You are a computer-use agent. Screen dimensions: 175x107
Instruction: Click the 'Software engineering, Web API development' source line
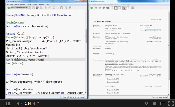pyautogui.click(x=34, y=82)
